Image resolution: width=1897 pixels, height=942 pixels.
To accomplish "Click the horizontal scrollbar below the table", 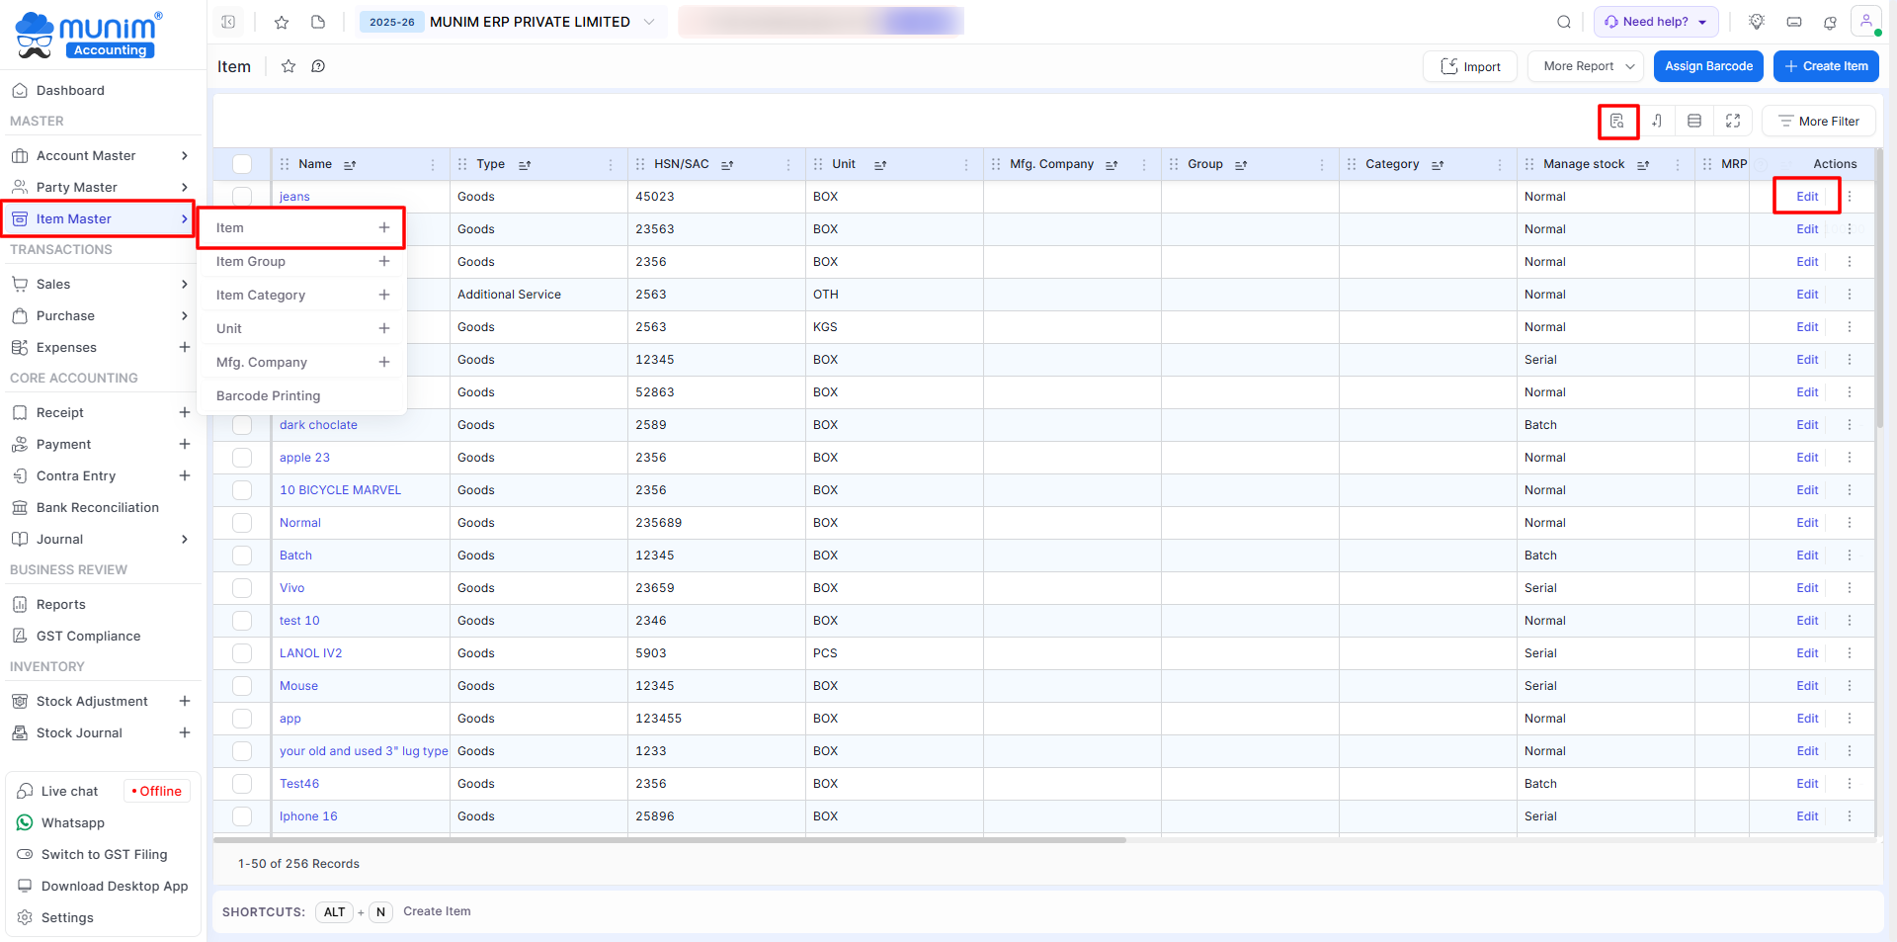I will tap(670, 840).
